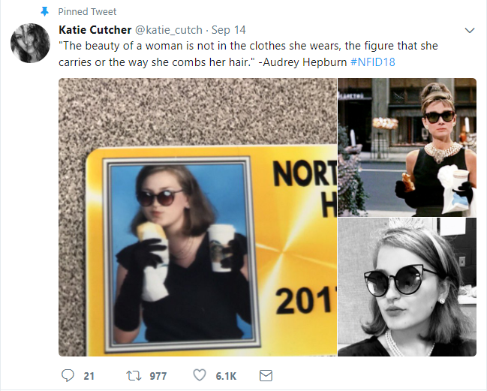487x391 pixels.
Task: Click the 977 retweet count
Action: coord(158,375)
